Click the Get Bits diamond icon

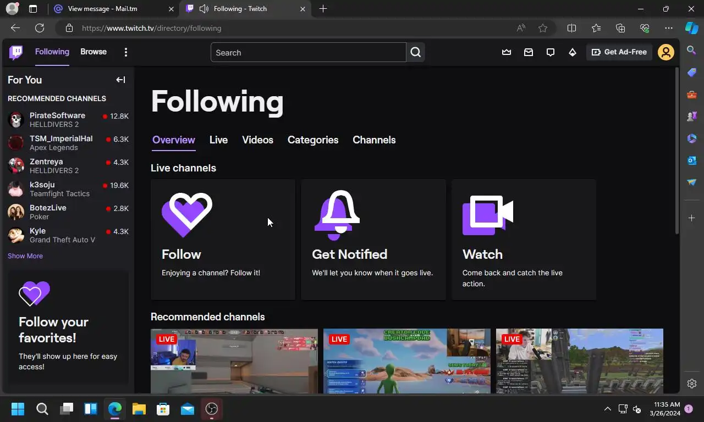(x=573, y=52)
